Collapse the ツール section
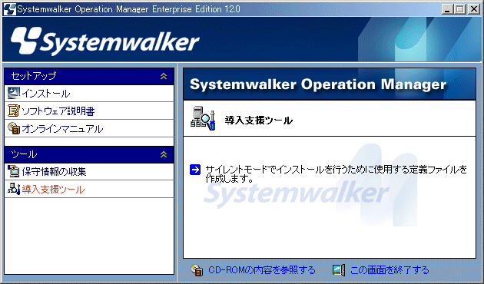The height and width of the screenshot is (284, 484). (164, 154)
